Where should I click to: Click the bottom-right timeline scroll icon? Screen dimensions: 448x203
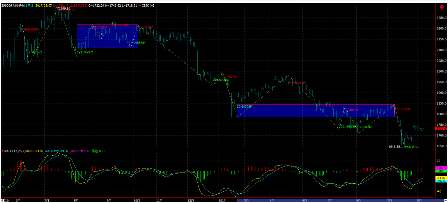pyautogui.click(x=445, y=200)
